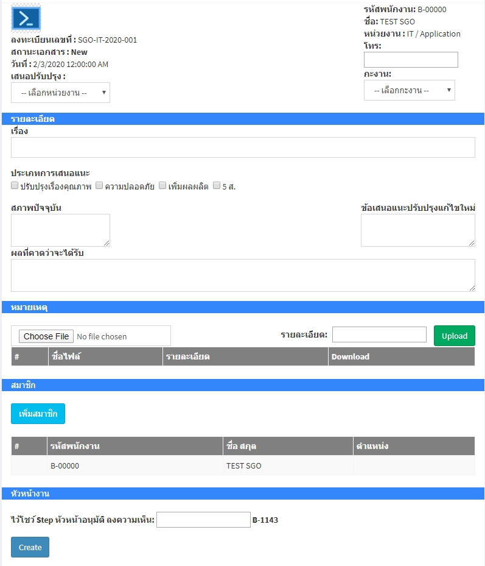This screenshot has width=485, height=566.
Task: Click the IT / Application department text
Action: [x=434, y=34]
